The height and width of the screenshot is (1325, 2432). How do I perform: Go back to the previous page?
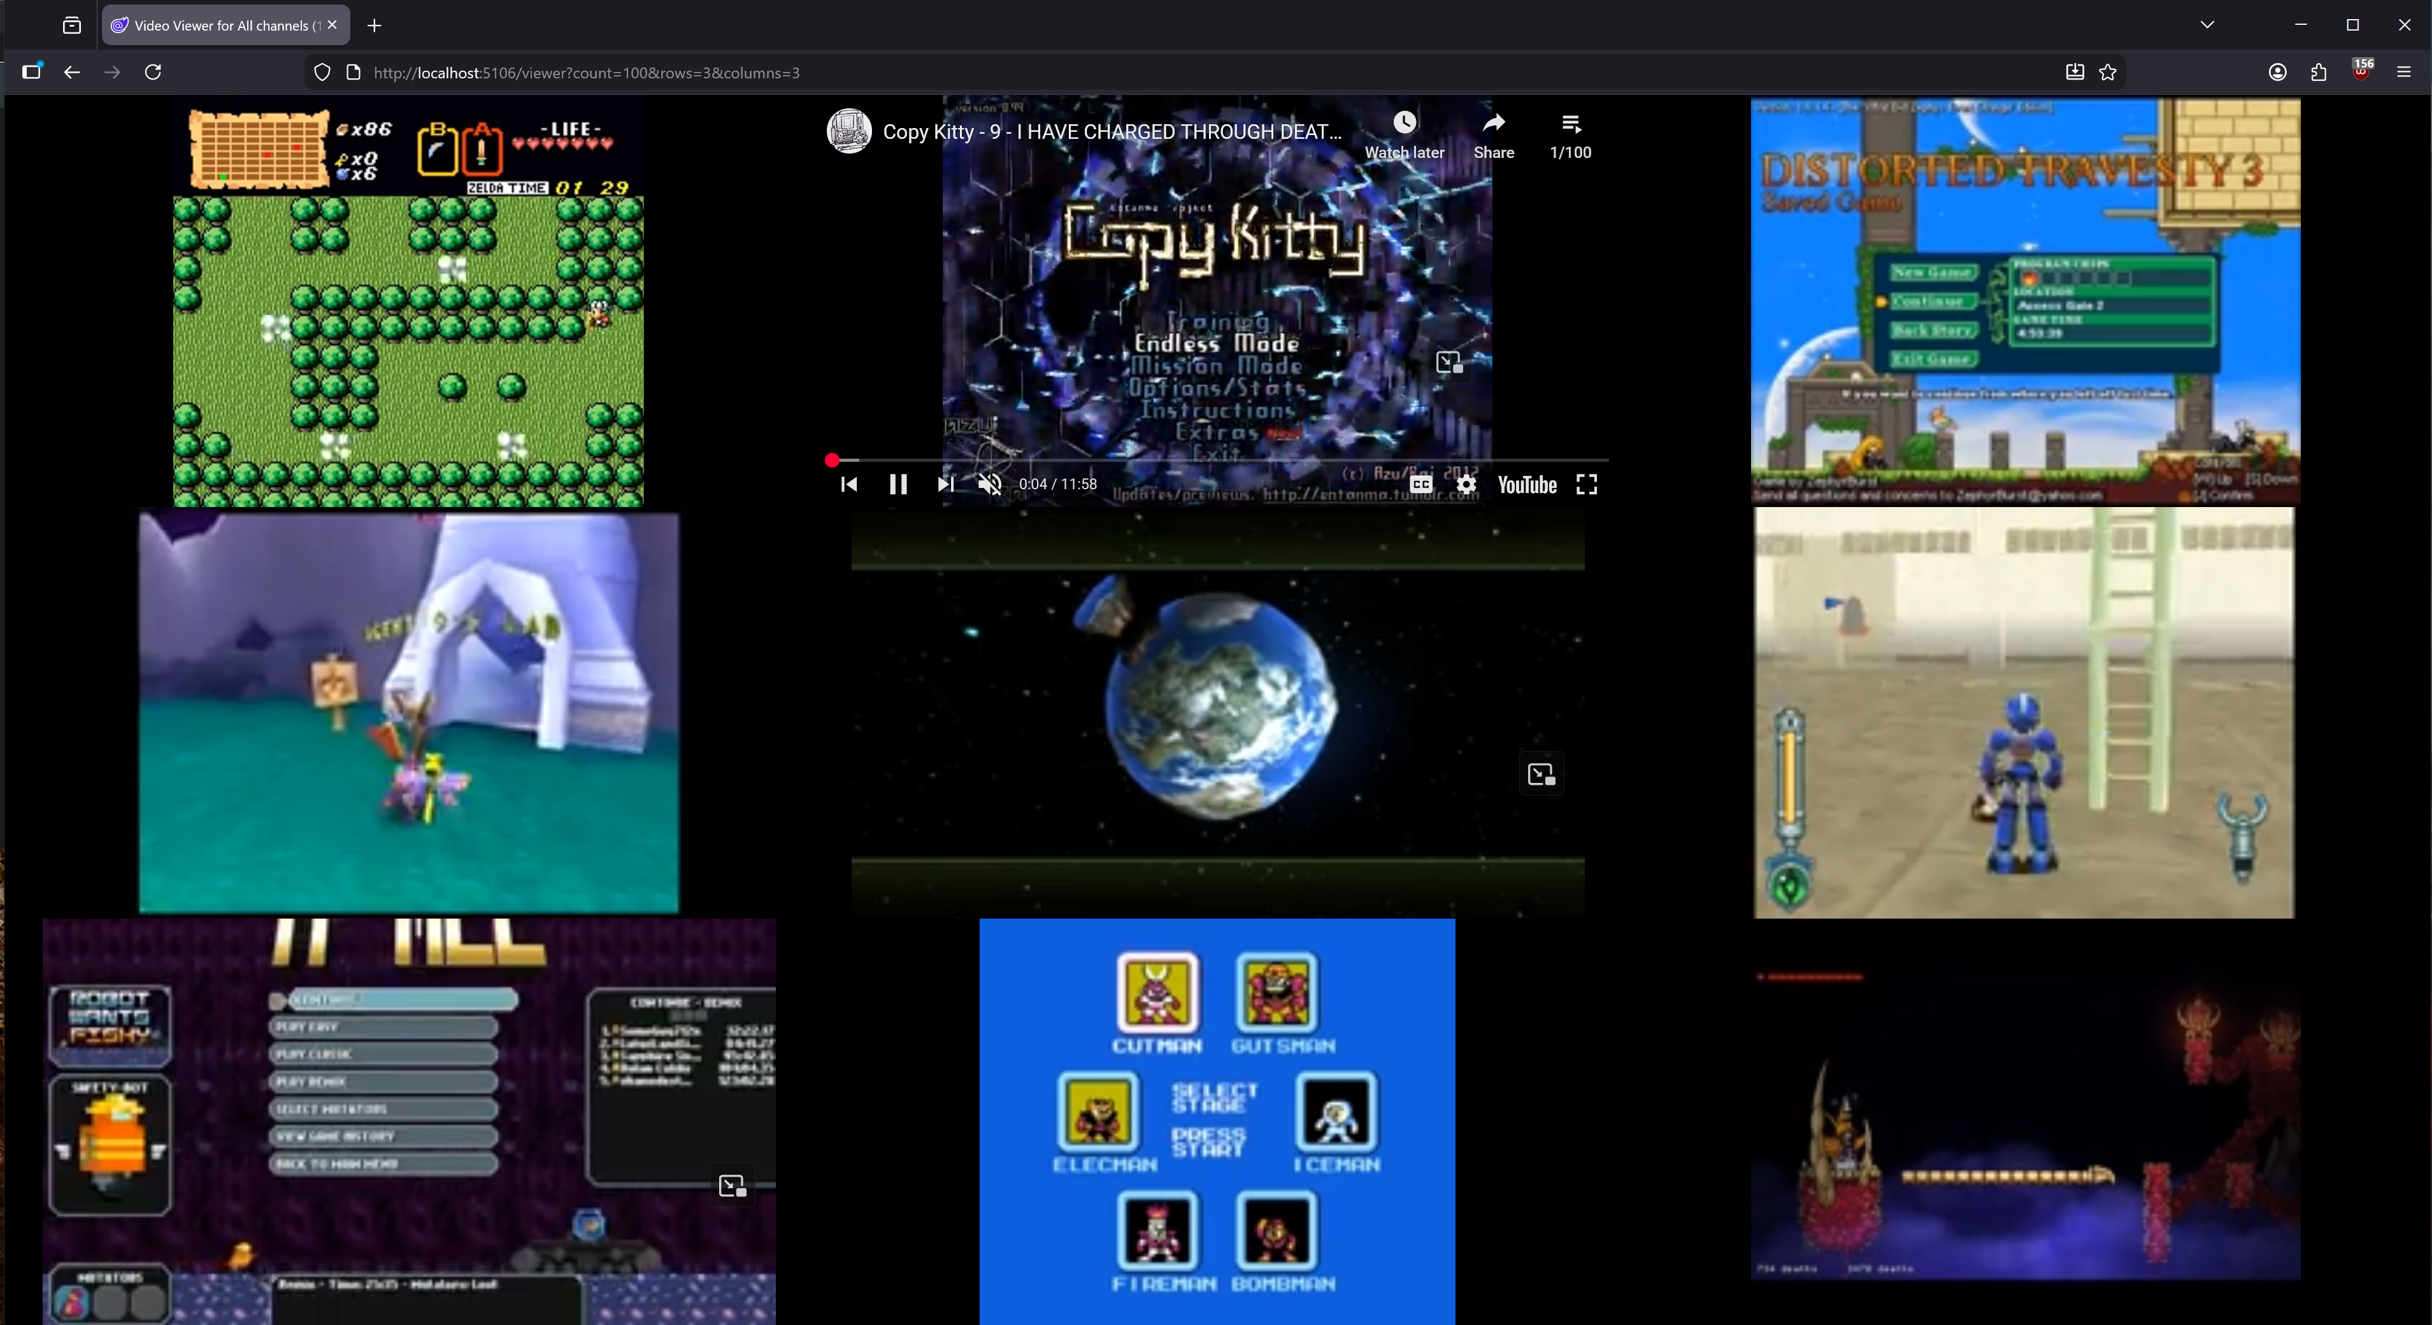click(x=72, y=72)
